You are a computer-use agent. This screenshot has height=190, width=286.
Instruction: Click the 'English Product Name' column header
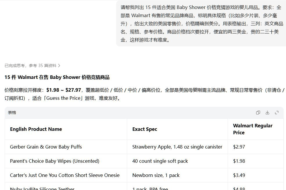(66, 129)
